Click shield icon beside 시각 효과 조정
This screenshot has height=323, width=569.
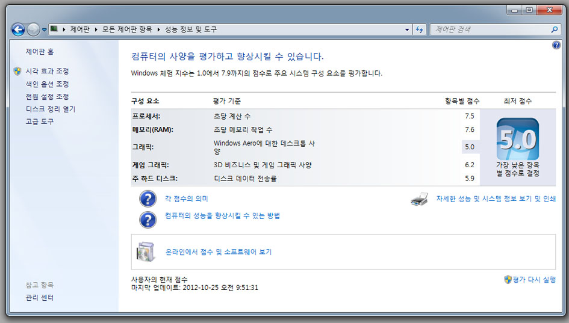coord(17,71)
